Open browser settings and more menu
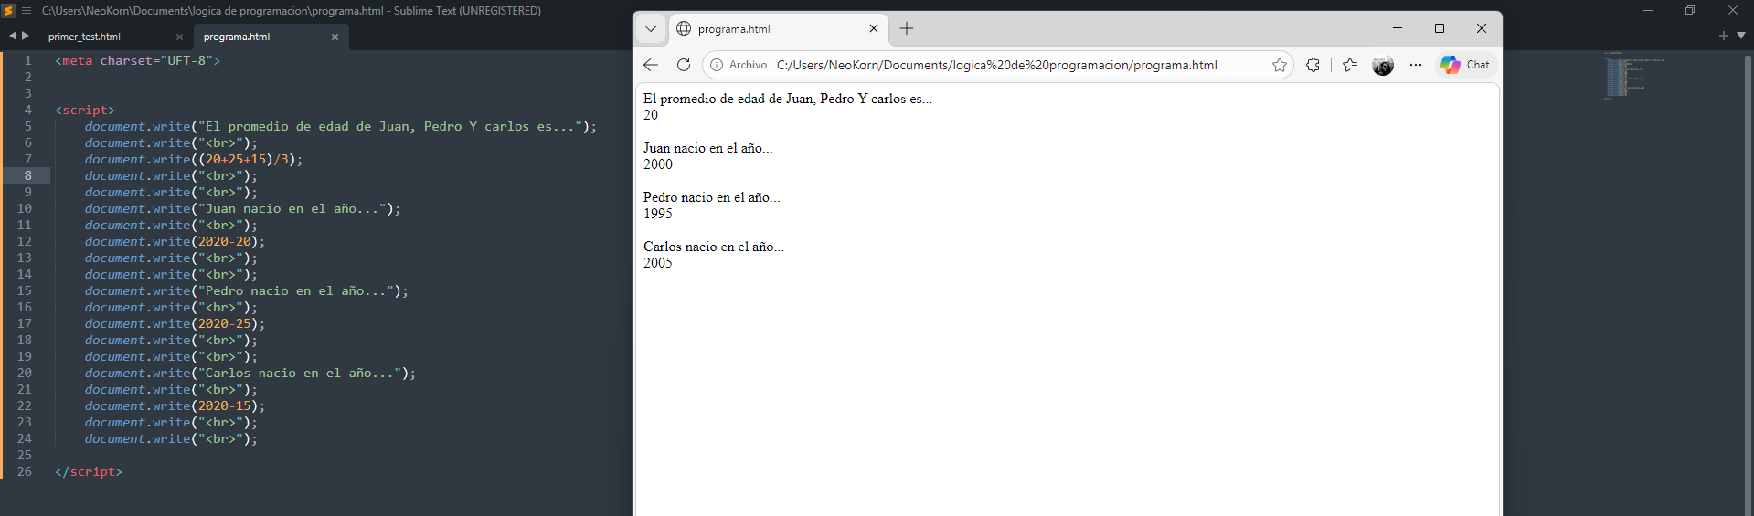Image resolution: width=1754 pixels, height=516 pixels. click(1416, 65)
